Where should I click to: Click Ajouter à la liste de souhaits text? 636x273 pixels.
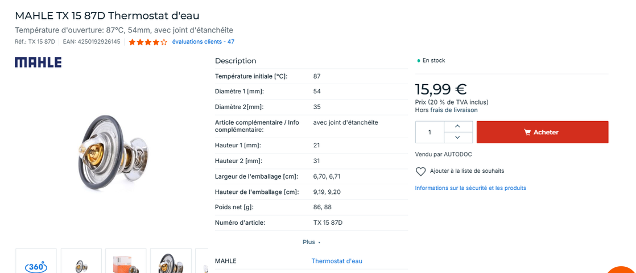coord(466,171)
